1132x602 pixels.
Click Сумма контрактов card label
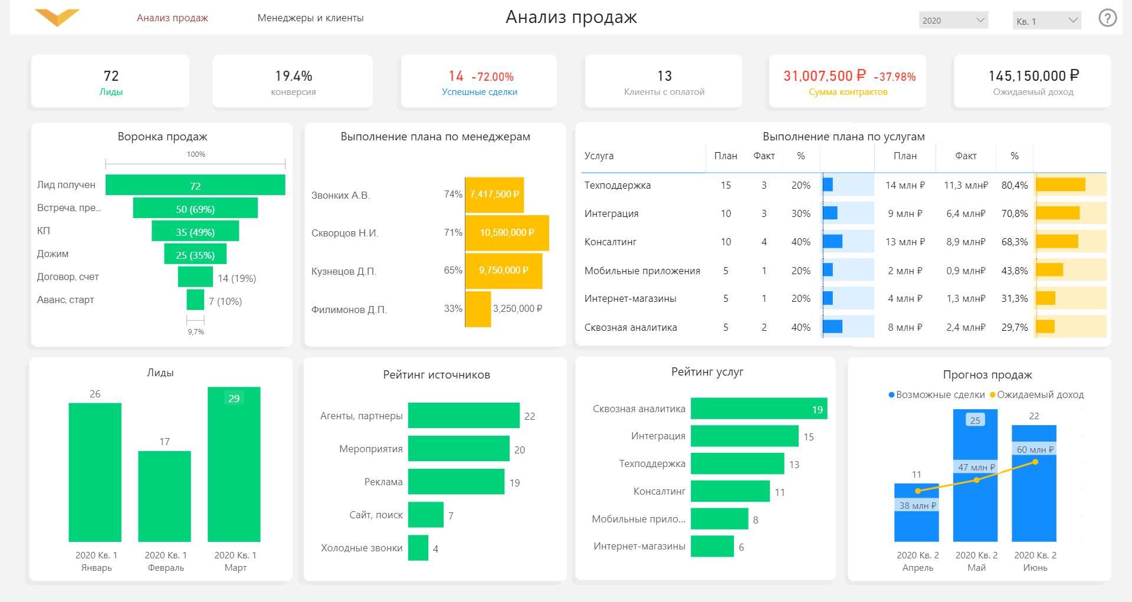[x=848, y=92]
